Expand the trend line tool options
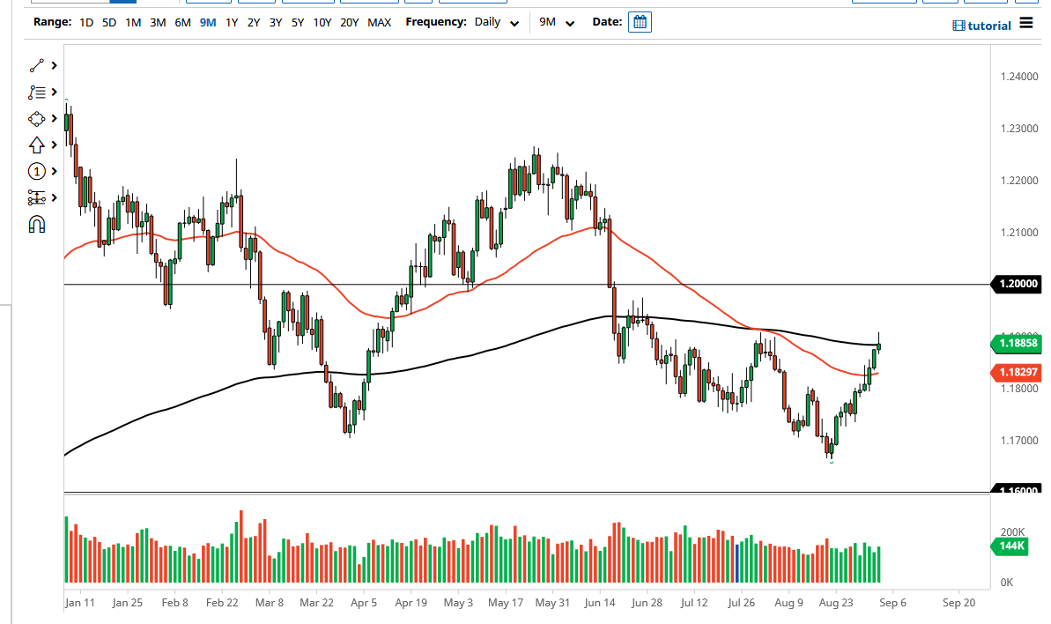Image resolution: width=1051 pixels, height=624 pixels. [x=55, y=65]
